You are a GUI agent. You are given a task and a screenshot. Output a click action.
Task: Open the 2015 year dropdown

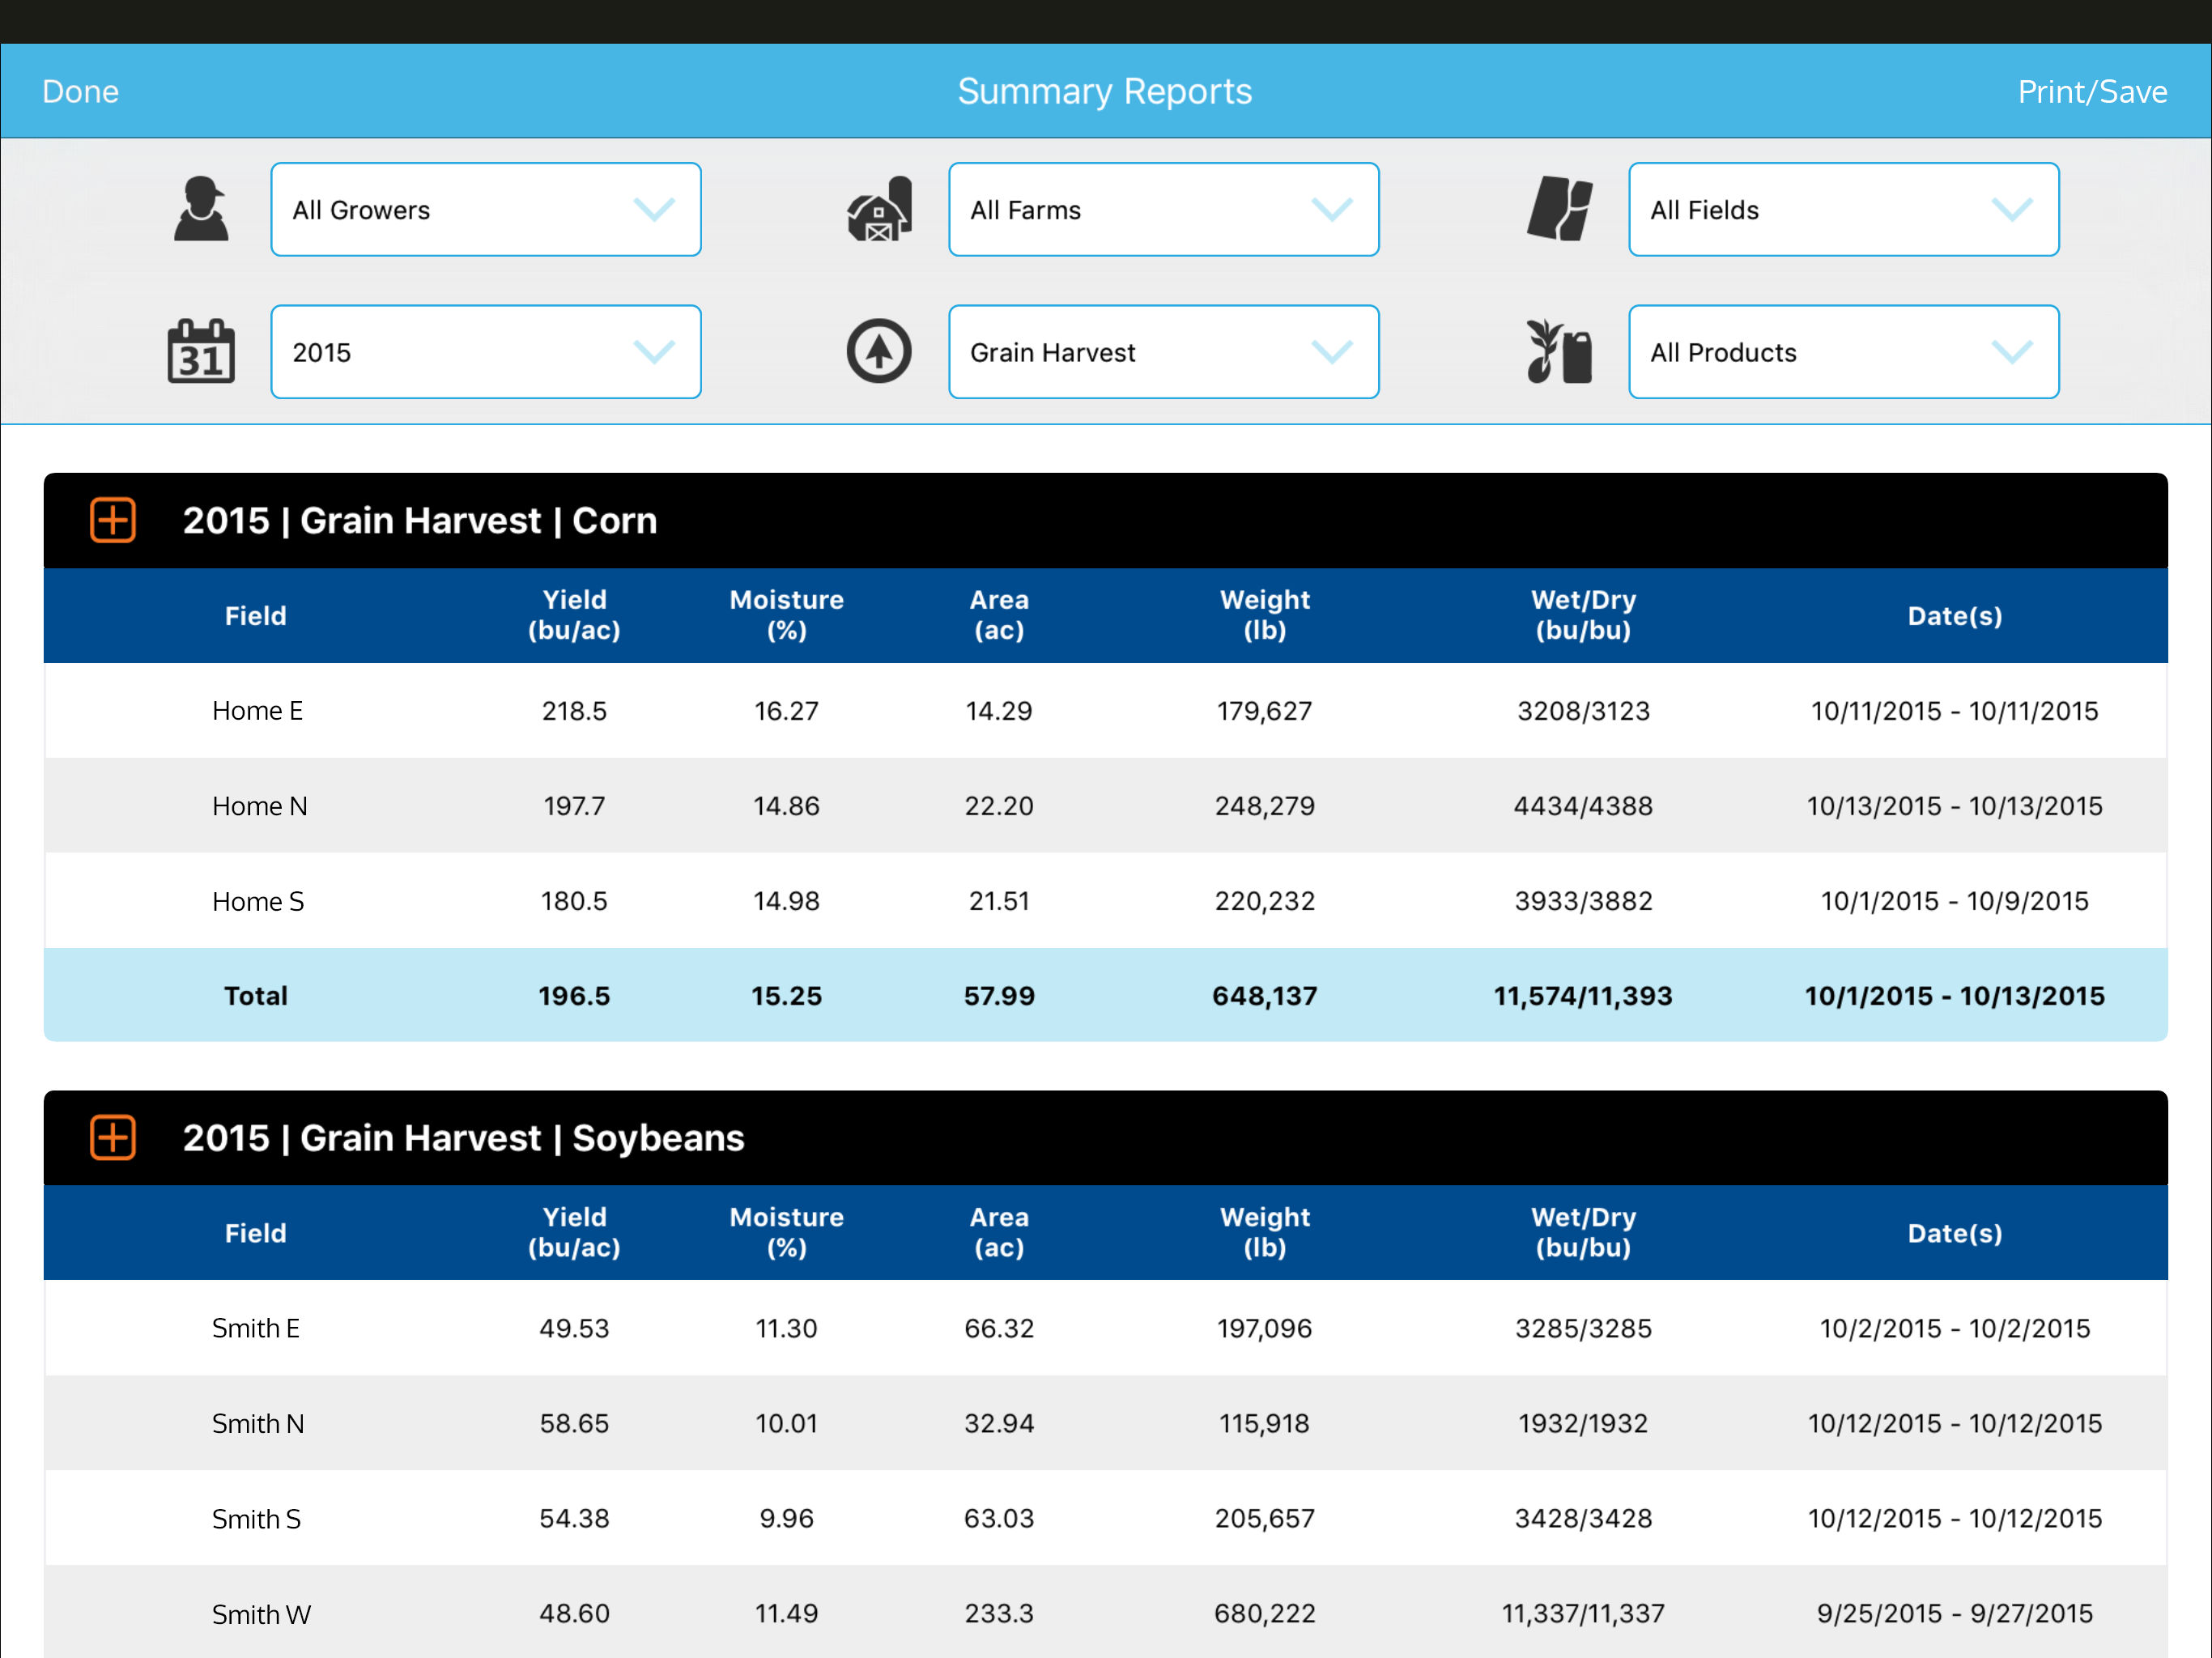click(x=486, y=351)
